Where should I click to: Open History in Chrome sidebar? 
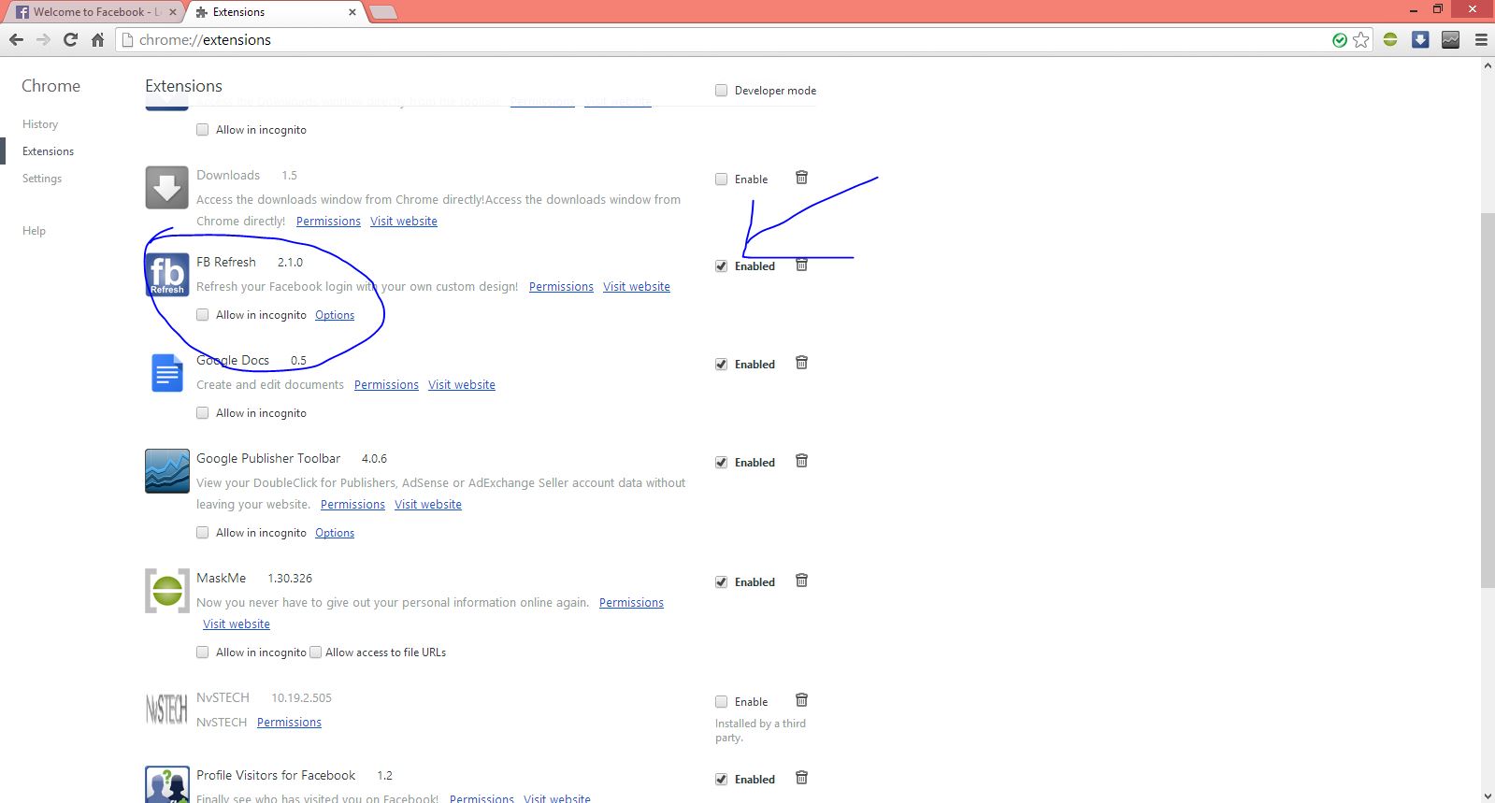click(40, 124)
